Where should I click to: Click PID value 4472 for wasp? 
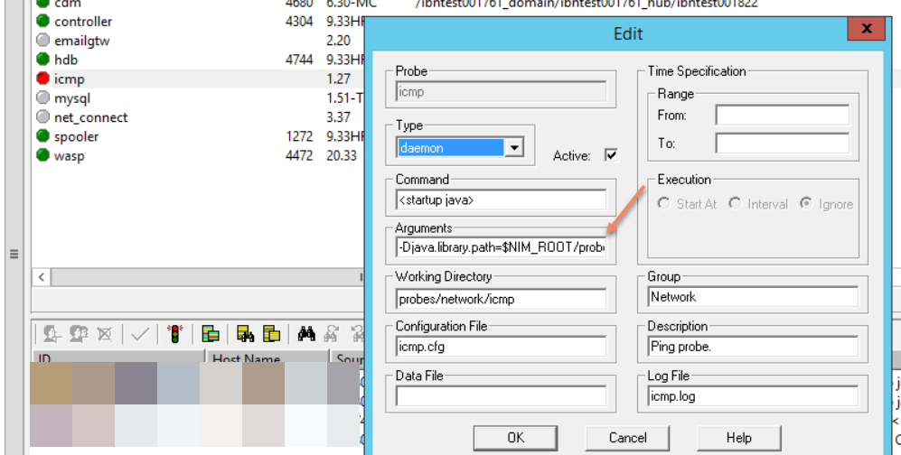299,155
